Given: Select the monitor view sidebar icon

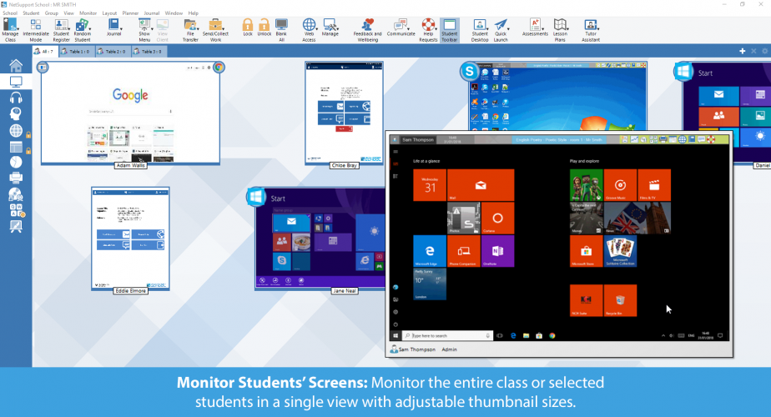Looking at the screenshot, I should coord(16,82).
